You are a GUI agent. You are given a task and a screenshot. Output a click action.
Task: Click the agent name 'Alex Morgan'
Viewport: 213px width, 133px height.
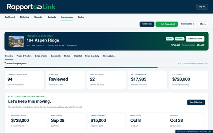point(72,45)
